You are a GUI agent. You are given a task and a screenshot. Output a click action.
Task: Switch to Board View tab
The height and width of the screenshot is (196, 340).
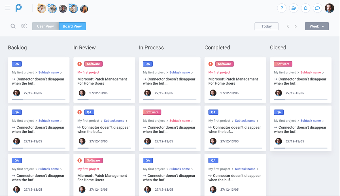[x=72, y=26]
